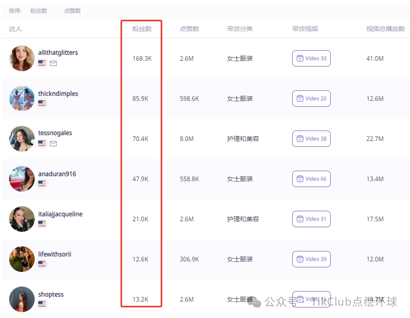Open the Video 66 button
This screenshot has width=410, height=318.
click(x=311, y=179)
